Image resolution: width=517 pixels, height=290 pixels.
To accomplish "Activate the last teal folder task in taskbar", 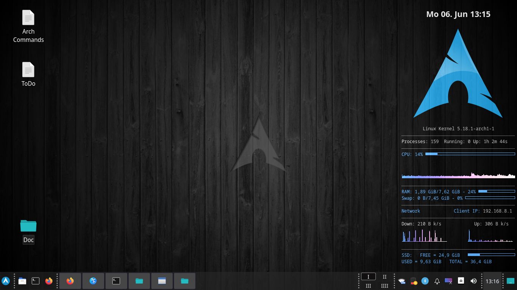I will (x=185, y=281).
